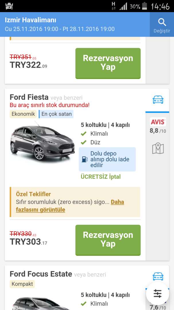The image size is (174, 310).
Task: Expand the Daha fazlasını görüntüle offer link
Action: (70, 206)
